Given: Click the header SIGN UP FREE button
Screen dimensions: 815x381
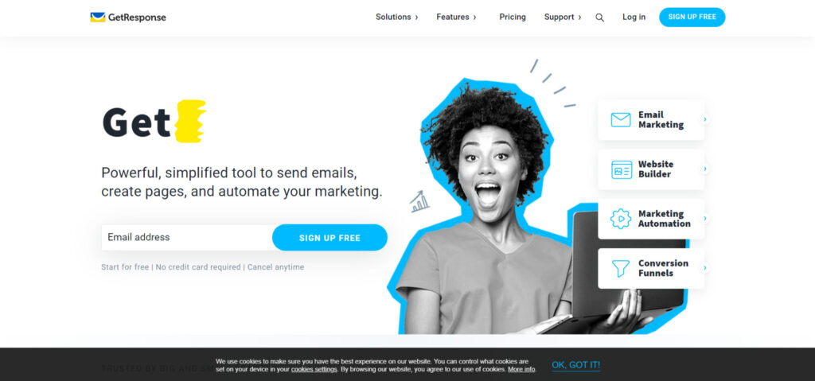Looking at the screenshot, I should pos(692,17).
